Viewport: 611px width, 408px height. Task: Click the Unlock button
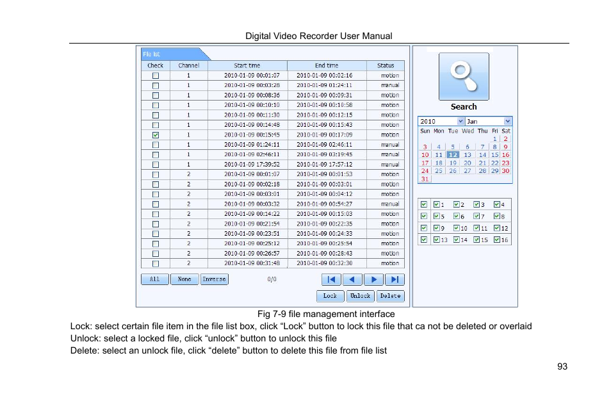pos(360,296)
